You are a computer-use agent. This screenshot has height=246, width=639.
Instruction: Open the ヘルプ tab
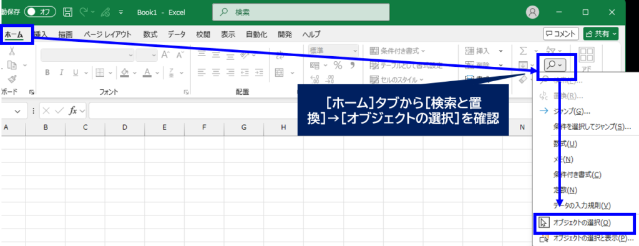pos(311,35)
